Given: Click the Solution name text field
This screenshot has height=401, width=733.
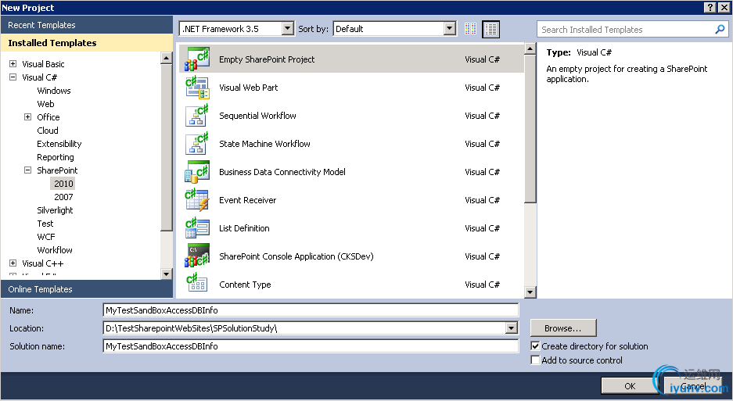Looking at the screenshot, I should pyautogui.click(x=311, y=346).
